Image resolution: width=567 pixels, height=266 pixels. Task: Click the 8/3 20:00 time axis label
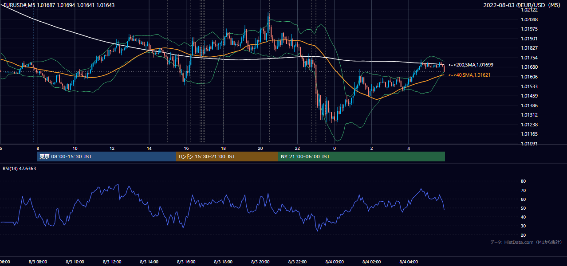(x=260, y=262)
